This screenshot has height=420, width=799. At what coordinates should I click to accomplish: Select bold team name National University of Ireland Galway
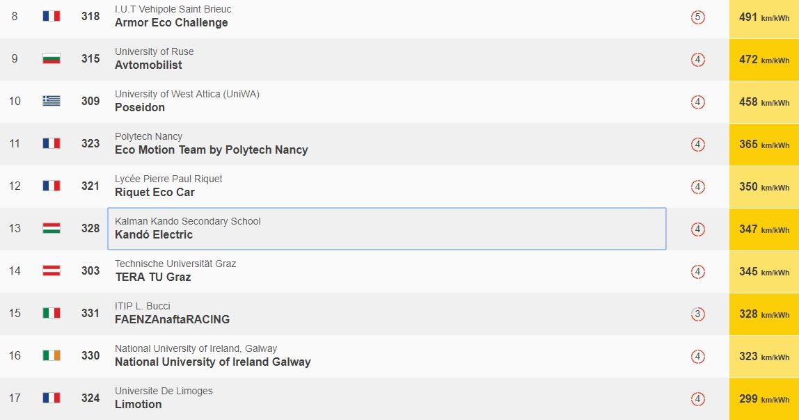[213, 362]
